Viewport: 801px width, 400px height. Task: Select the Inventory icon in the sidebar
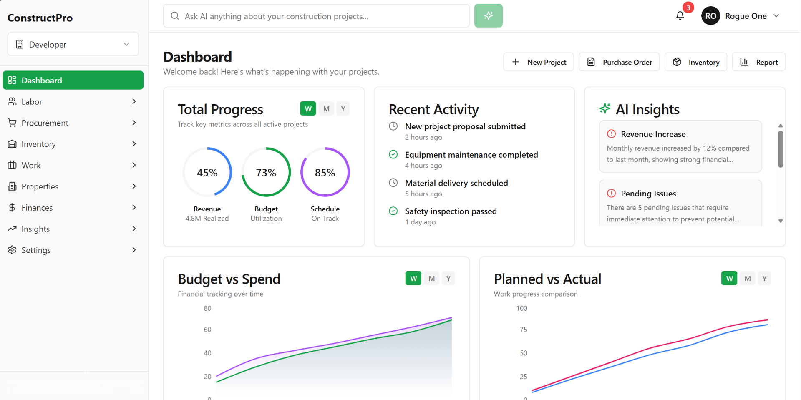pos(12,144)
